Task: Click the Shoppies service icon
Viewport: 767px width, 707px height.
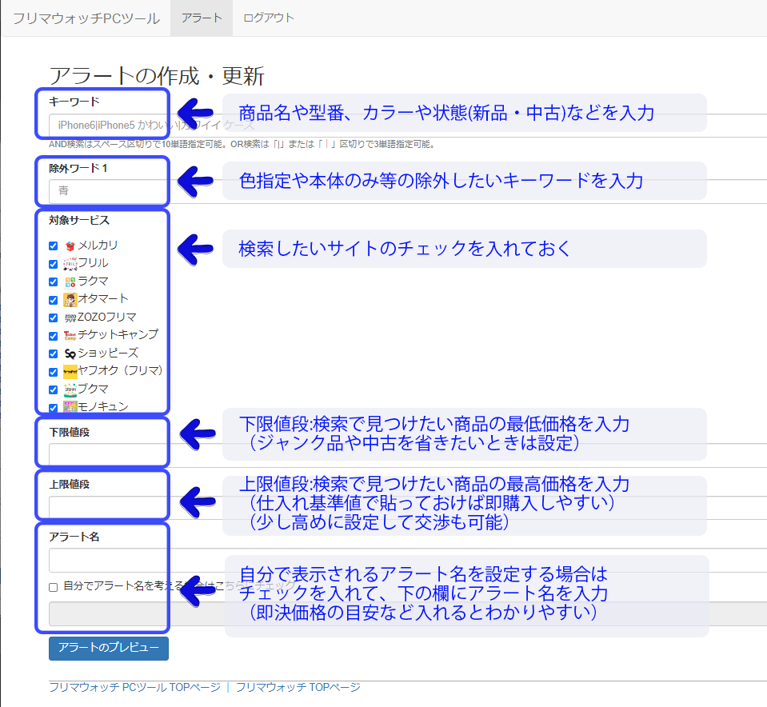Action: click(70, 353)
